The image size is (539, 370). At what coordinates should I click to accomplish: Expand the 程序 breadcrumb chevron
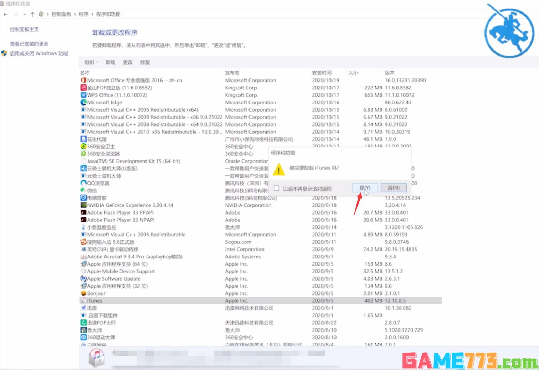[92, 14]
